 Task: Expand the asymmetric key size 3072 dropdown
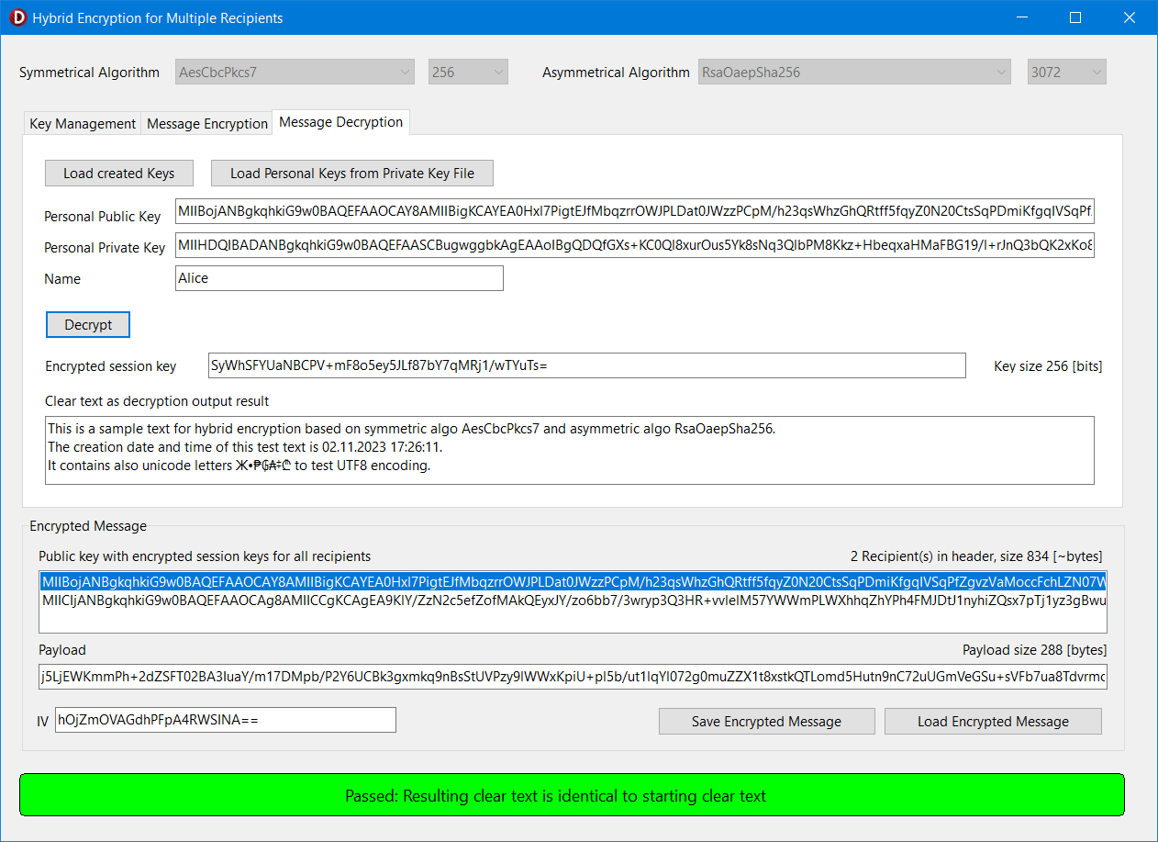[x=1066, y=73]
